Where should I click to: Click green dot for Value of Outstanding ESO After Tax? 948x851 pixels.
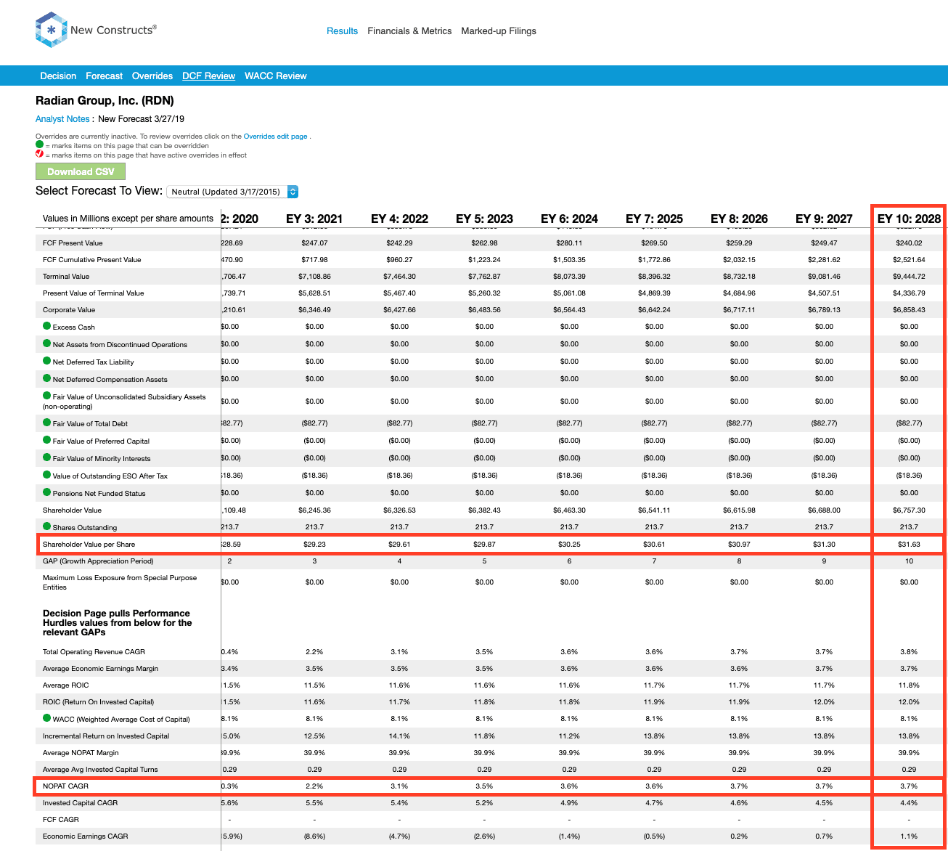pos(47,476)
